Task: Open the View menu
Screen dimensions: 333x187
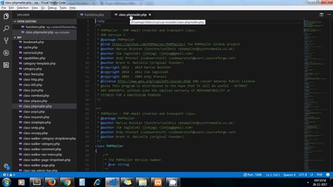Action: [35, 8]
